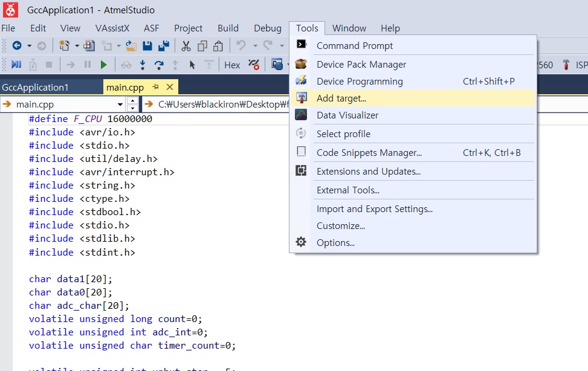Click the Redo arrow icon

pyautogui.click(x=268, y=45)
